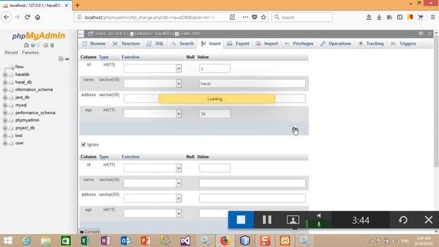Open reader view icon in address bar
This screenshot has height=247, width=439.
(232, 17)
